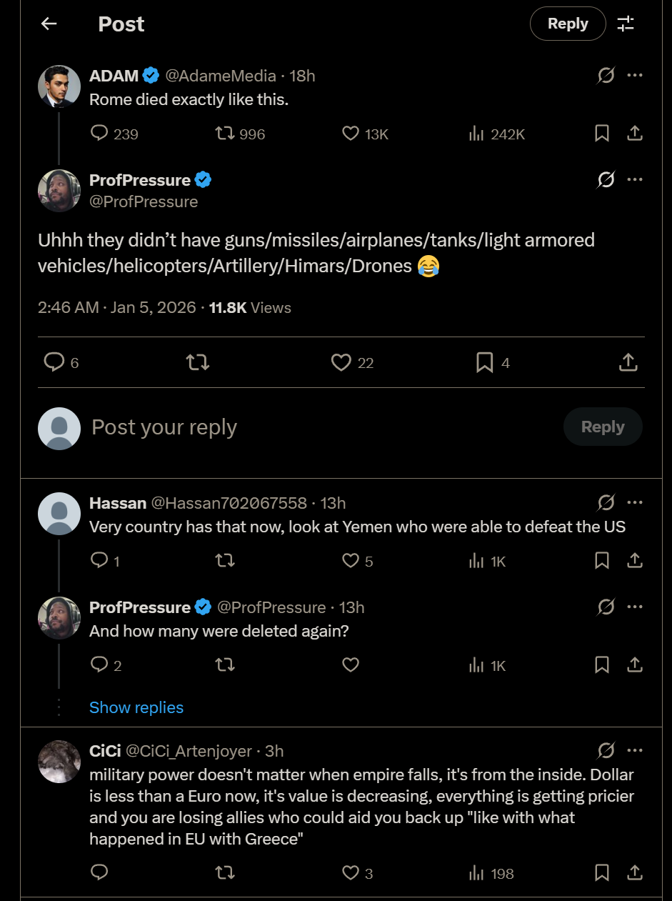Share ProfPressure's main post
672x901 pixels.
pyautogui.click(x=628, y=363)
